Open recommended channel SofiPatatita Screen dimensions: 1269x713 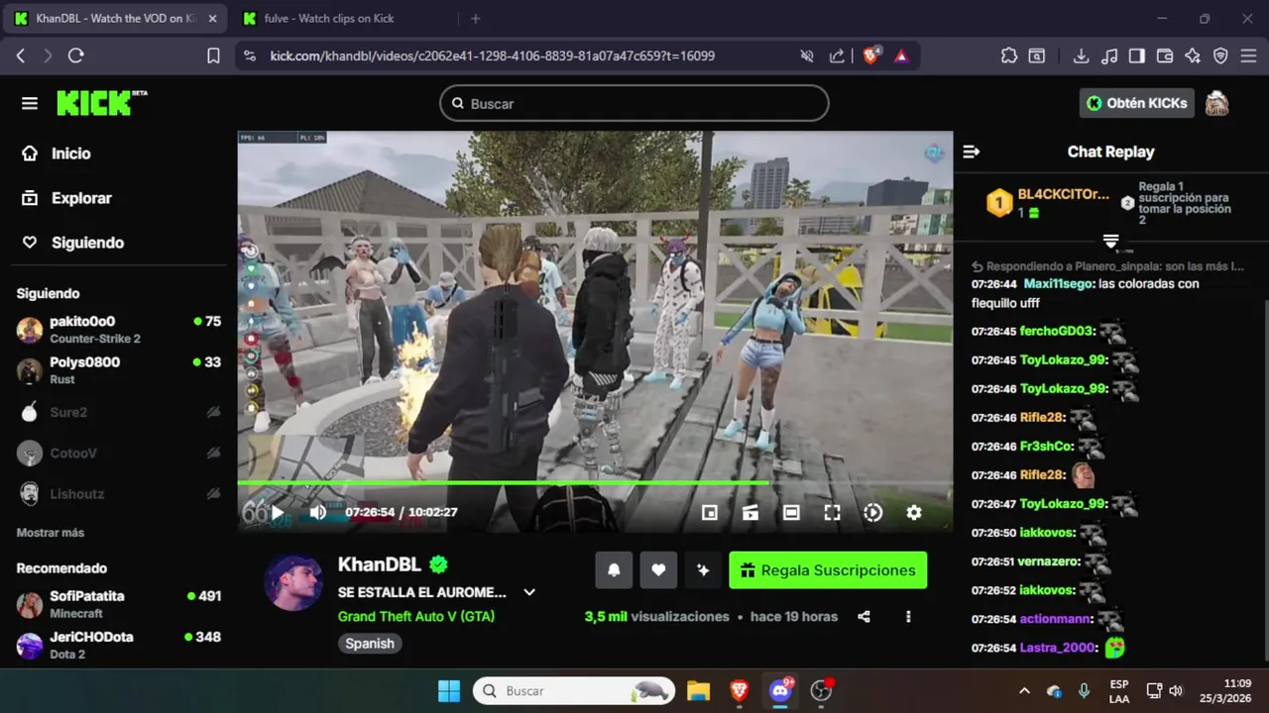[x=119, y=604]
